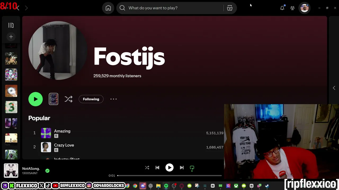This screenshot has width=339, height=190.
Task: Open the 1300SAINT artist link
Action: click(x=30, y=173)
